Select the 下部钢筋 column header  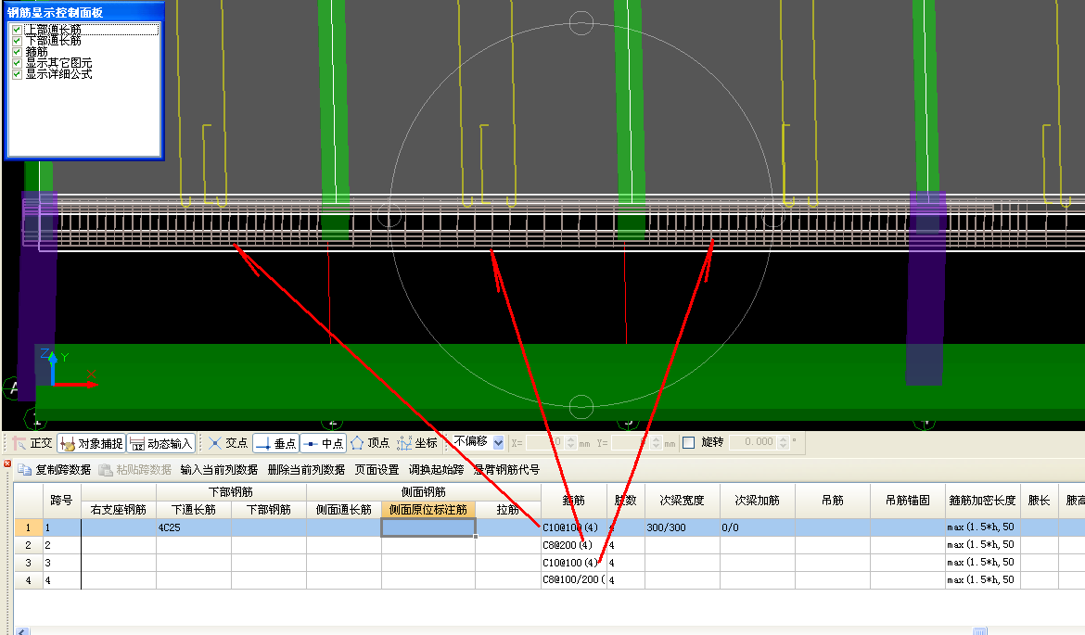269,510
